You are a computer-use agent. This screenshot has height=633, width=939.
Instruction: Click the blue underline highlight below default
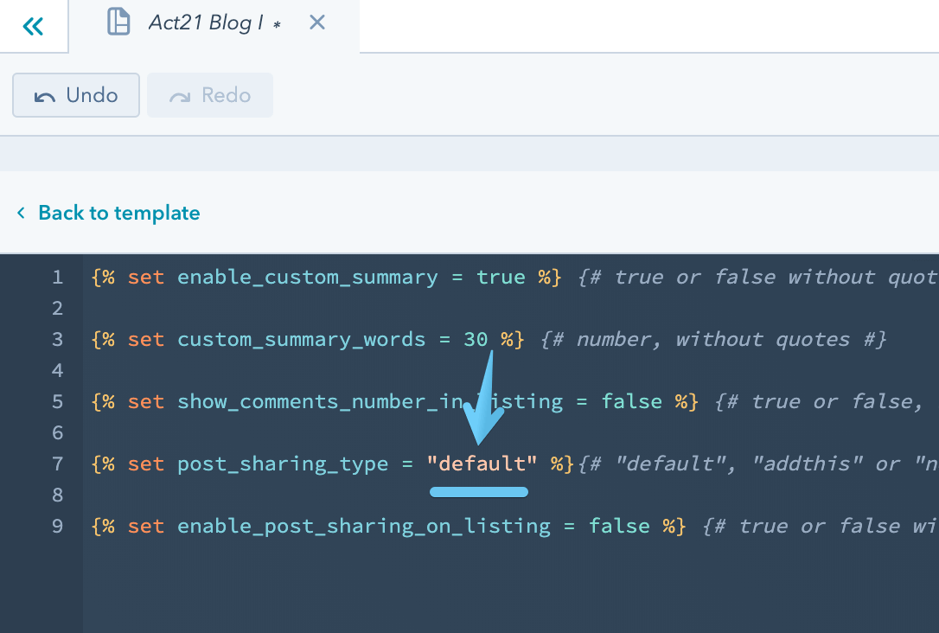coord(479,492)
